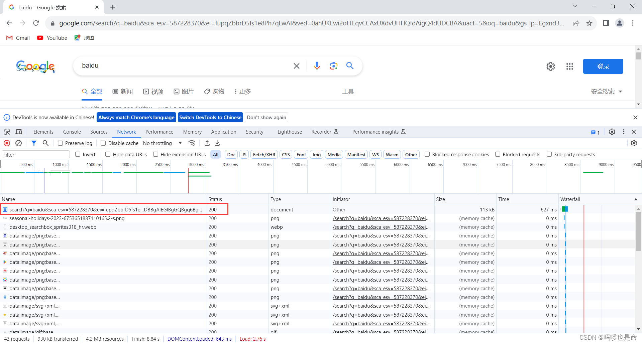The image size is (642, 344).
Task: Enable Preserve log checkbox
Action: [61, 143]
